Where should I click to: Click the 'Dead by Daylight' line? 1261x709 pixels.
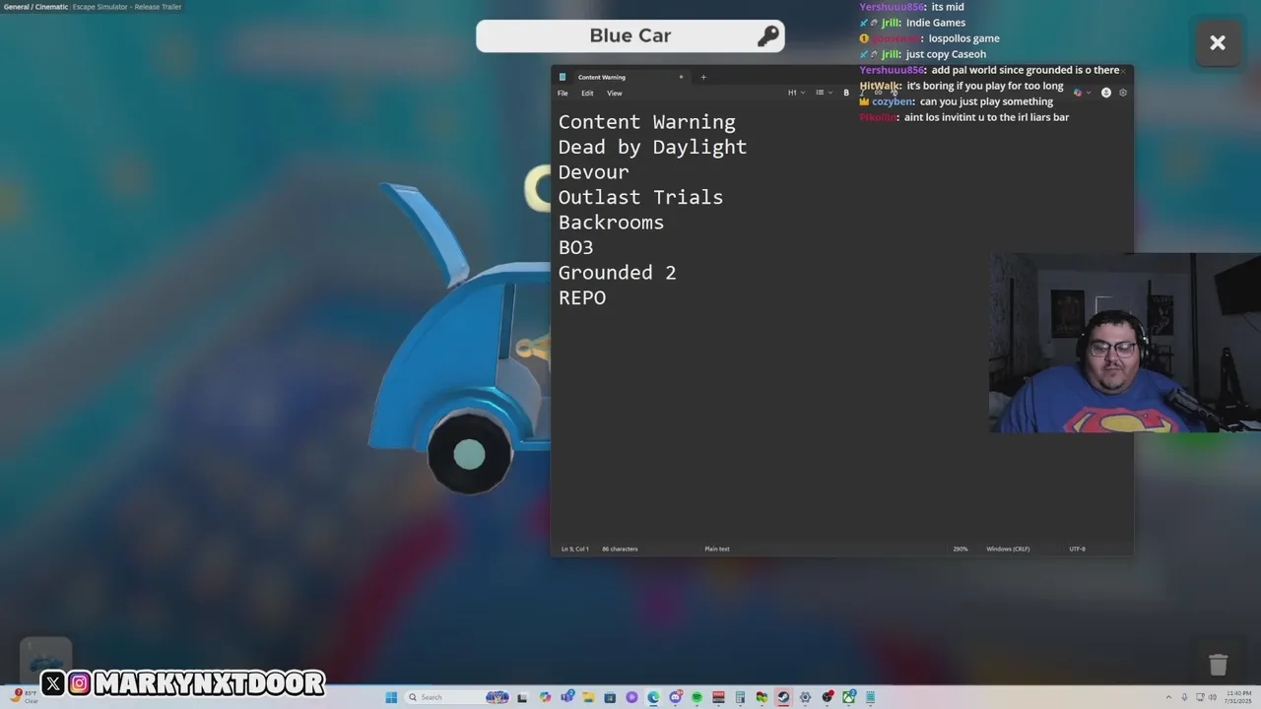click(x=652, y=147)
